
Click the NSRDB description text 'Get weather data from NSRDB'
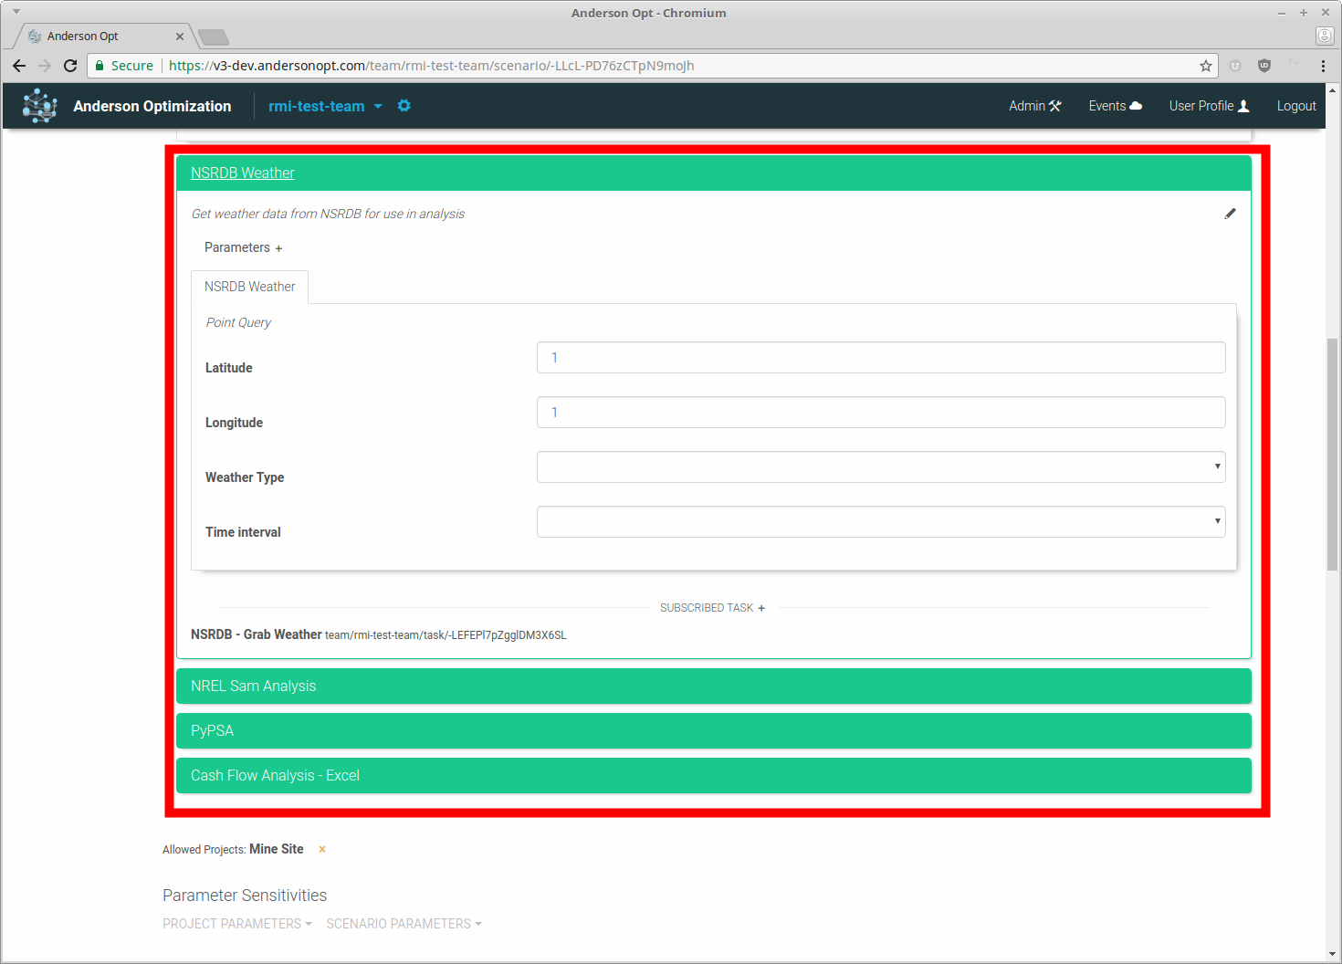click(x=328, y=214)
